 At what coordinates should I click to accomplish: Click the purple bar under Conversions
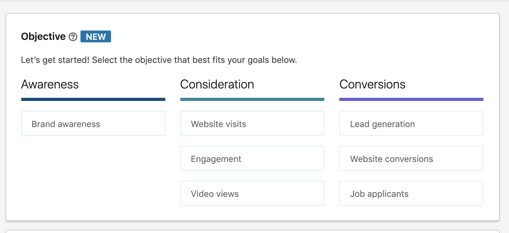[411, 99]
